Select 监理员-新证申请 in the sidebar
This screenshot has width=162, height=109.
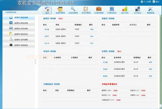(x=19, y=17)
